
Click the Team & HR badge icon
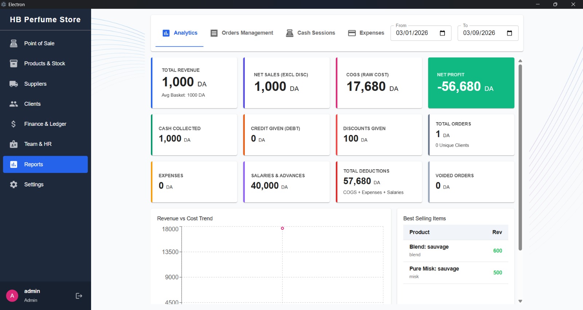click(x=13, y=144)
